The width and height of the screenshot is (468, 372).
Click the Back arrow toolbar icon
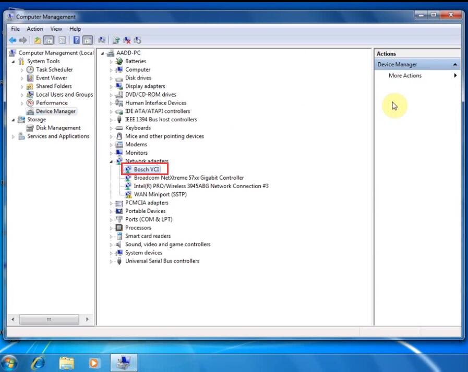pyautogui.click(x=13, y=40)
